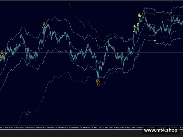Click the '21 May 18:30' time axis label
Image resolution: width=183 pixels, height=137 pixels.
coord(19,128)
